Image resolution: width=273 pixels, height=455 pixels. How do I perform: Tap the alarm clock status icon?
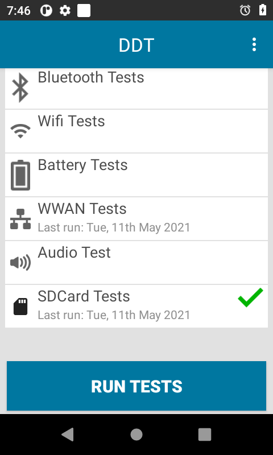point(245,10)
